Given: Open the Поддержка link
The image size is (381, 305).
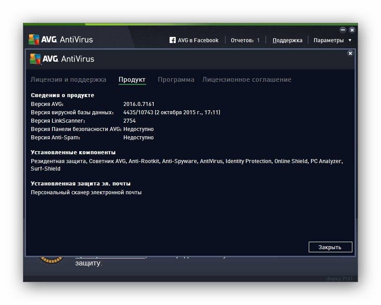Looking at the screenshot, I should tap(288, 40).
